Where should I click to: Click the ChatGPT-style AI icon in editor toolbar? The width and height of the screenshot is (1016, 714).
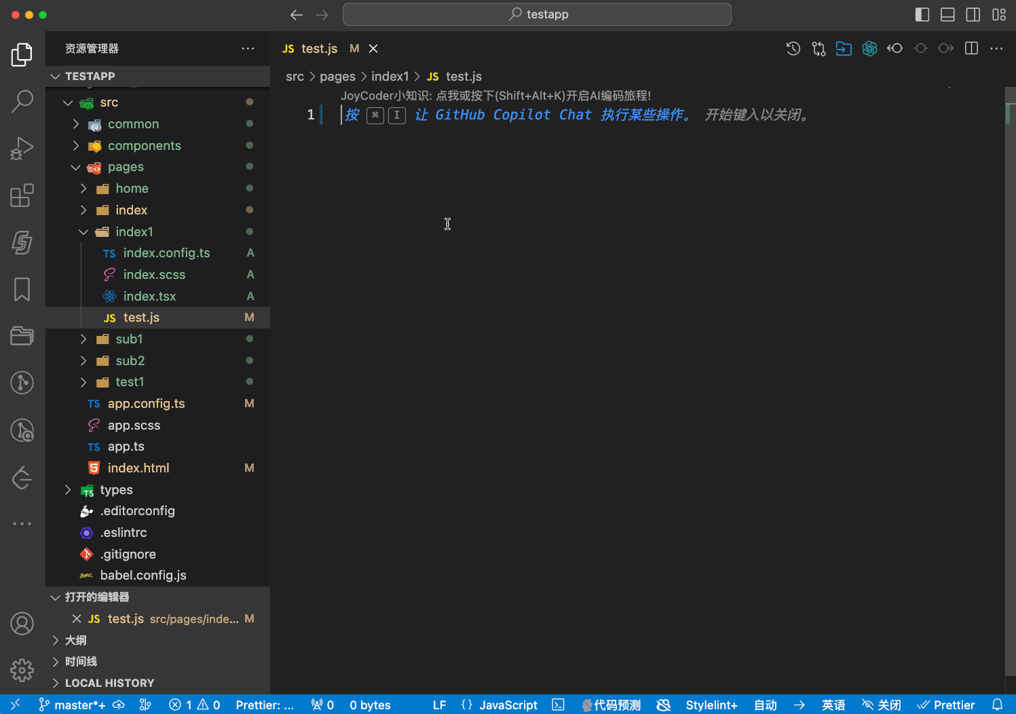pyautogui.click(x=869, y=48)
